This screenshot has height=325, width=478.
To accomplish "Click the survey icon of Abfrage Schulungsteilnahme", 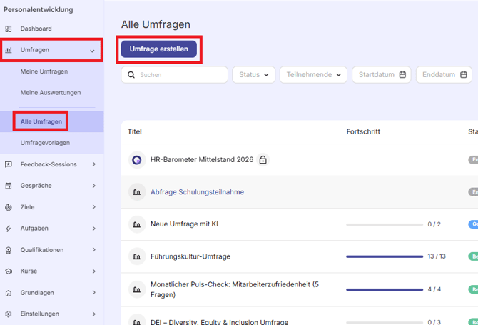I will [137, 192].
